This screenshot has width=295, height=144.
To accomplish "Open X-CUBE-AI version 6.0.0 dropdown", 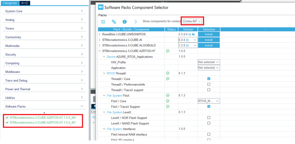I will pos(188,40).
